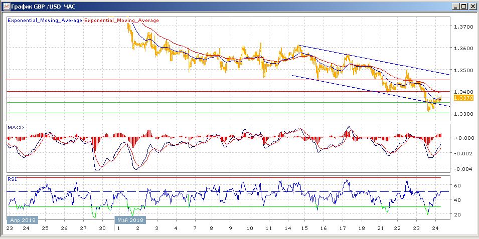479x239 pixels.
Task: Select the Май 2018 month marker
Action: click(129, 220)
